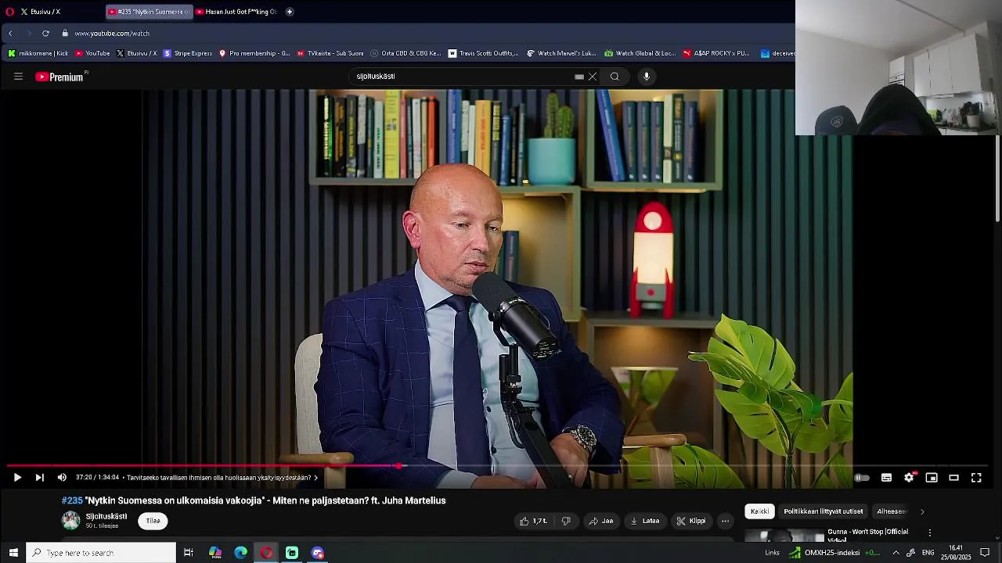The image size is (1002, 563).
Task: Subscribe with the Tilaa button
Action: click(153, 521)
